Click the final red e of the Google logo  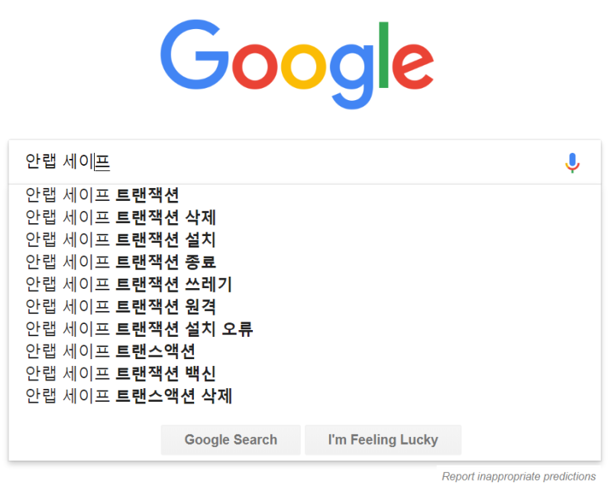[x=412, y=66]
